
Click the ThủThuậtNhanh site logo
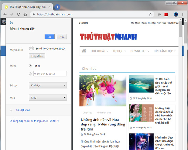click(x=108, y=37)
